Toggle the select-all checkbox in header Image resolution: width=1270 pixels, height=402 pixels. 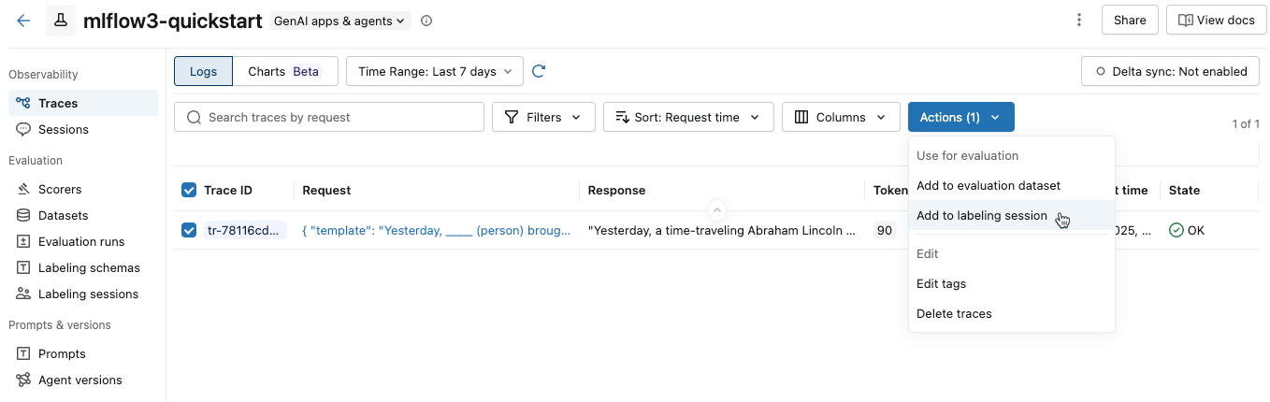tap(189, 191)
